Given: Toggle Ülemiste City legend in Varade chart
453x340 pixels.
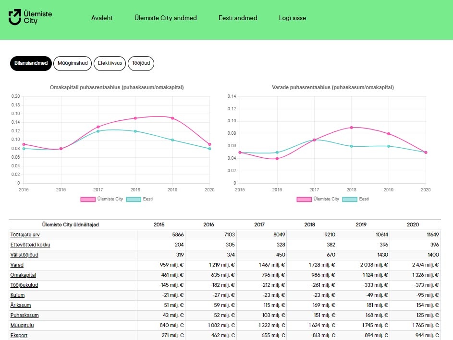Looking at the screenshot, I should (318, 199).
